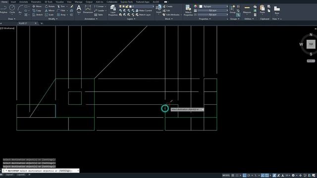Open the Express Tools ribbon tab
The width and height of the screenshot is (317, 178).
pyautogui.click(x=127, y=2)
